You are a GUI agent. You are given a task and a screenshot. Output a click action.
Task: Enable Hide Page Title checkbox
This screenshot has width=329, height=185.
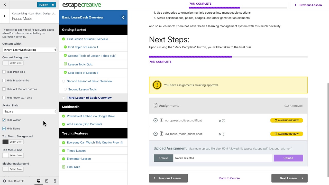(x=4, y=72)
